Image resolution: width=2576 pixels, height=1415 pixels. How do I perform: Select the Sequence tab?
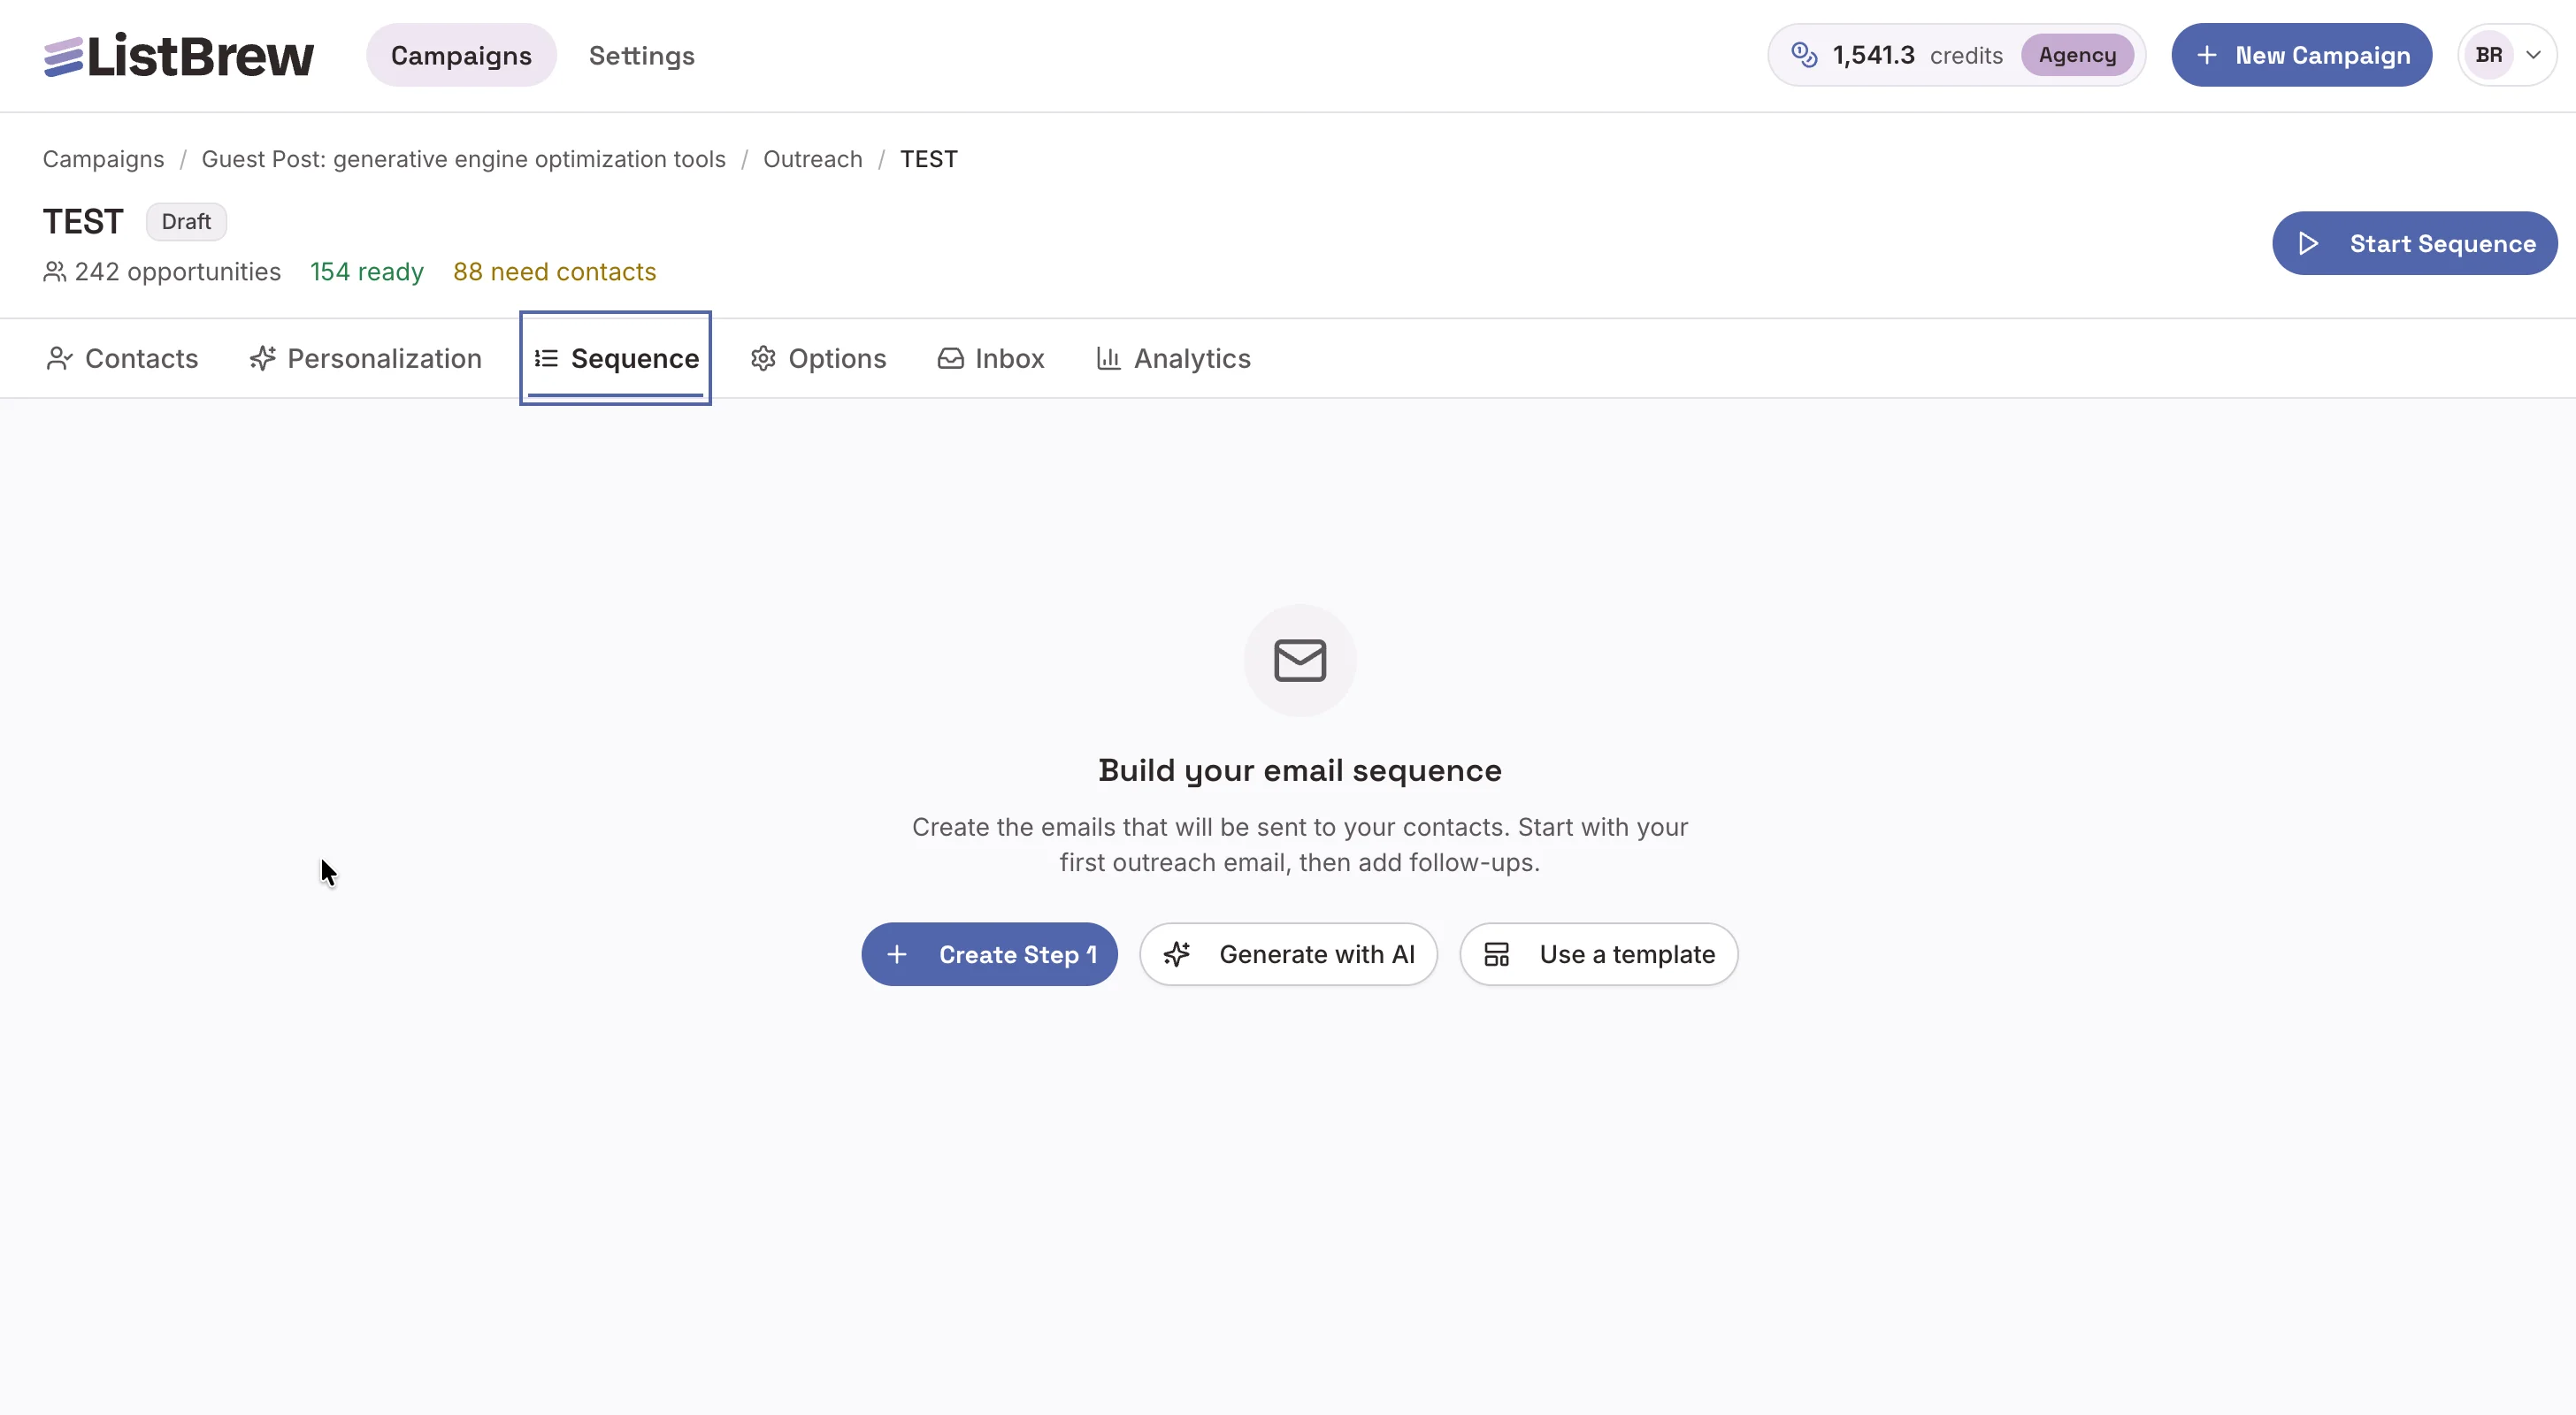616,358
